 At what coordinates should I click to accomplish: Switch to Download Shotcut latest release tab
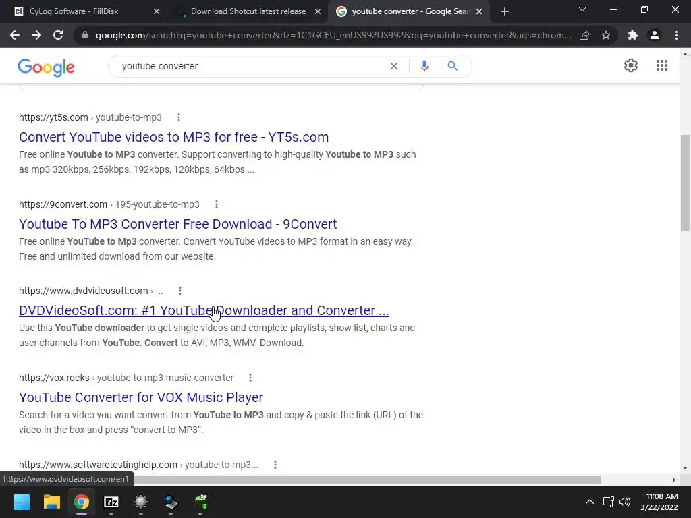point(248,11)
